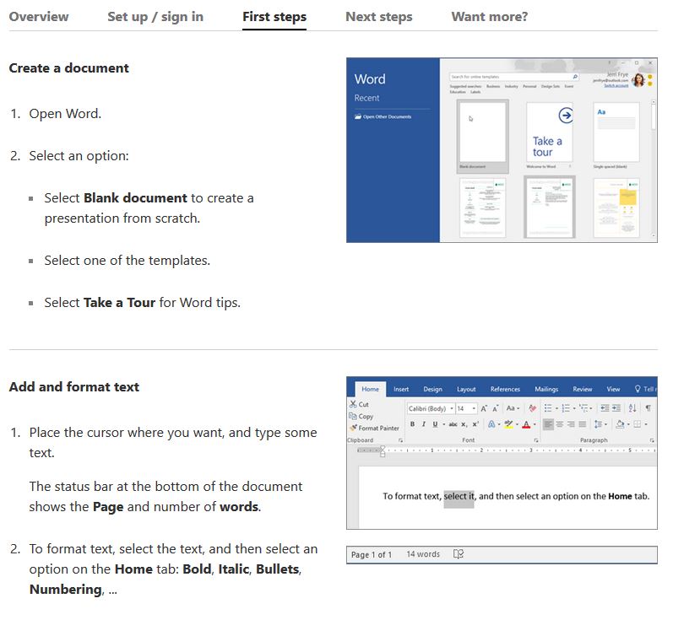Image resolution: width=673 pixels, height=620 pixels.
Task: Click the Copy icon in Clipboard group
Action: pos(353,416)
